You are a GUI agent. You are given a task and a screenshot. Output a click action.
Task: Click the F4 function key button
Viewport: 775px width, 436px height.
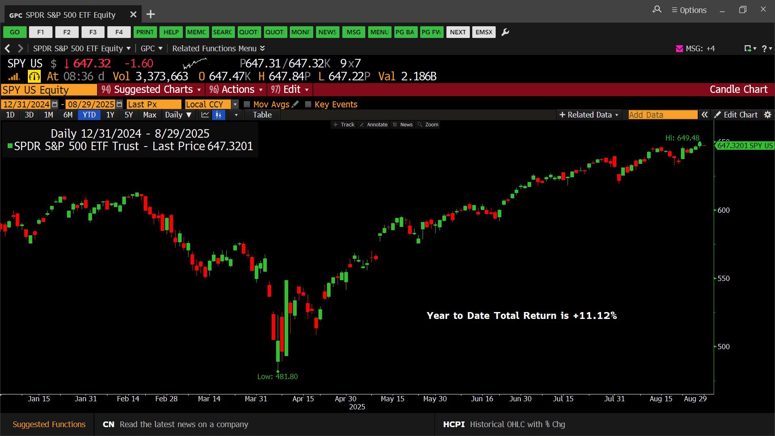(119, 32)
